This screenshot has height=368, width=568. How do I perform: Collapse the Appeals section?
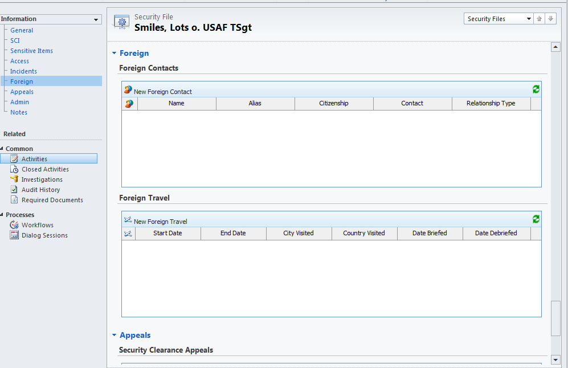click(x=115, y=336)
